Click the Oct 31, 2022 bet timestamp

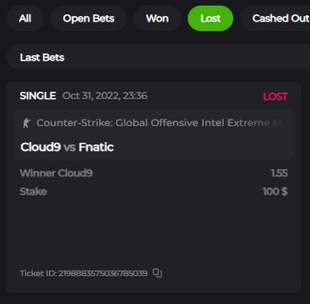(x=105, y=96)
